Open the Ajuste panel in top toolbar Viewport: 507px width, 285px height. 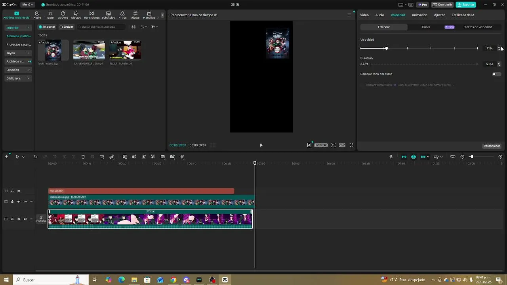[x=135, y=15]
